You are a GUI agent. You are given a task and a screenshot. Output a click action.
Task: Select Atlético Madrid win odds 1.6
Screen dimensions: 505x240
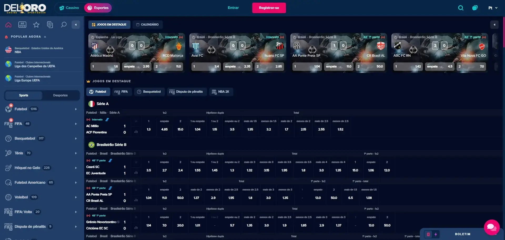click(x=105, y=67)
